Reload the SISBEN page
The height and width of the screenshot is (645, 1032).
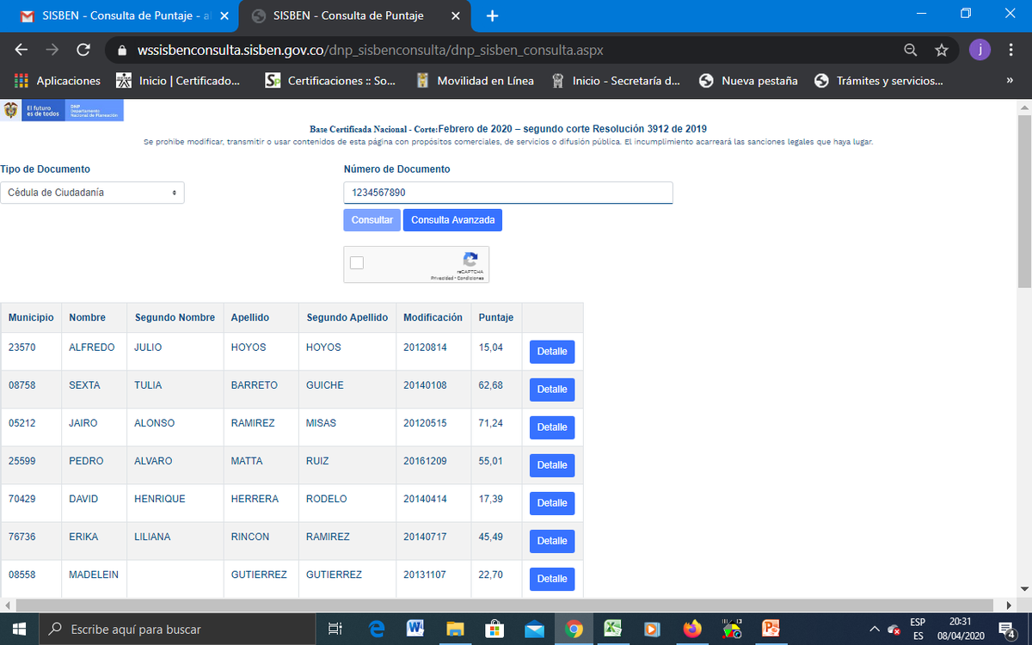pos(83,50)
